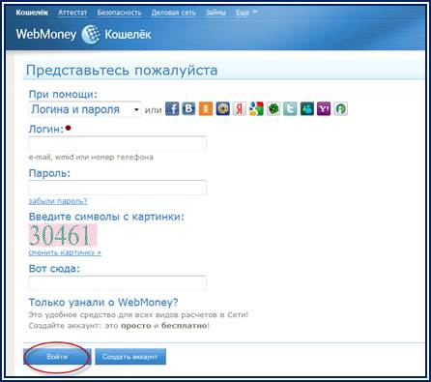
Task: Open the Аттестат top menu item
Action: click(x=72, y=13)
